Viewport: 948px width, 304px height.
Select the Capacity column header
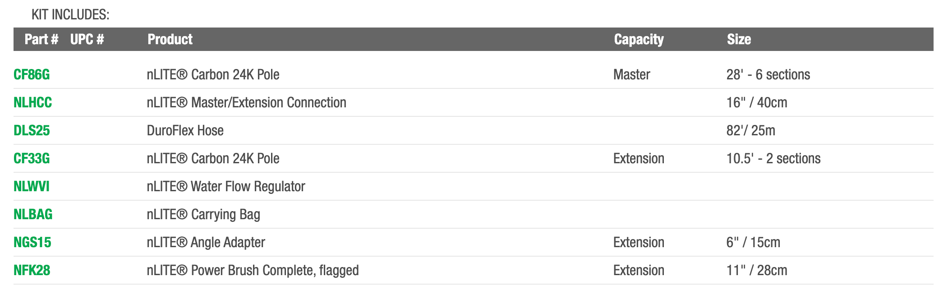(639, 39)
